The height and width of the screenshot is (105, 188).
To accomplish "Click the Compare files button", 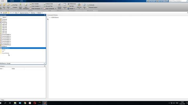I will [x=14, y=7].
